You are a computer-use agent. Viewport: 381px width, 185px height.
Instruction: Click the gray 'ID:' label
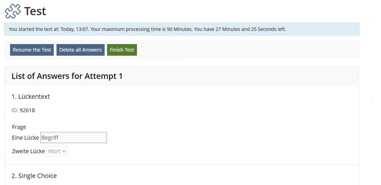coord(15,110)
